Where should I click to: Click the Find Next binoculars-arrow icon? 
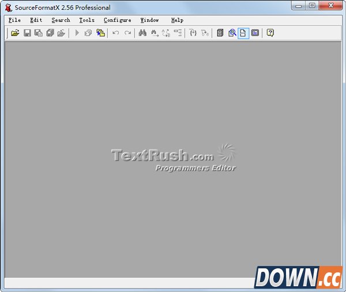(155, 33)
